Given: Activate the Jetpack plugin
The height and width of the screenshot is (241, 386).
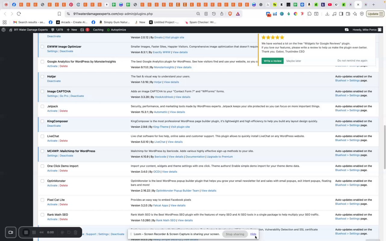Looking at the screenshot, I should pyautogui.click(x=52, y=111).
